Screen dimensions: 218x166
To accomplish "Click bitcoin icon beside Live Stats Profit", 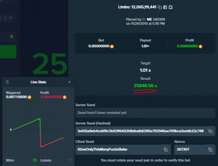I will click(x=65, y=97).
